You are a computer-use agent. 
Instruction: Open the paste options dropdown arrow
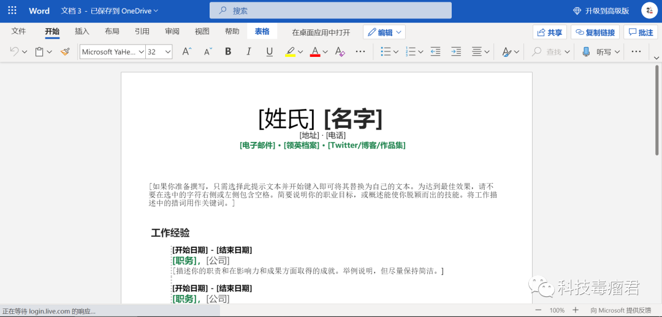tap(50, 52)
